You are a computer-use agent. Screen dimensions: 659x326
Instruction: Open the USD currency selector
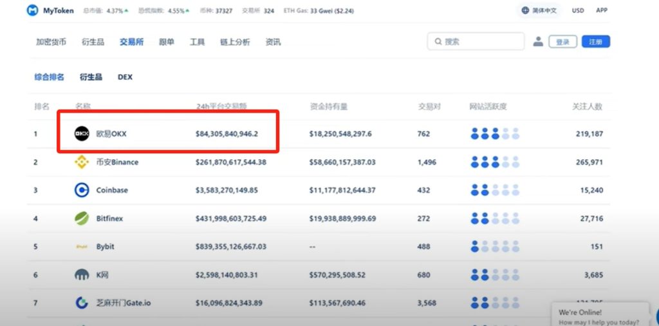pyautogui.click(x=578, y=11)
